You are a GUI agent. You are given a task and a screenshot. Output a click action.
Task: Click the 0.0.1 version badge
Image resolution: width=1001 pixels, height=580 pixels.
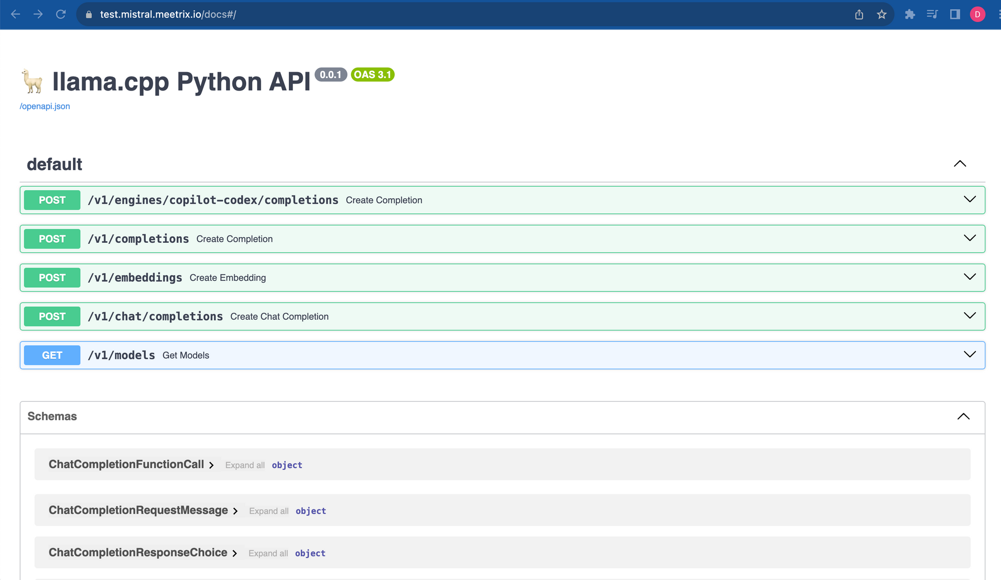(331, 75)
